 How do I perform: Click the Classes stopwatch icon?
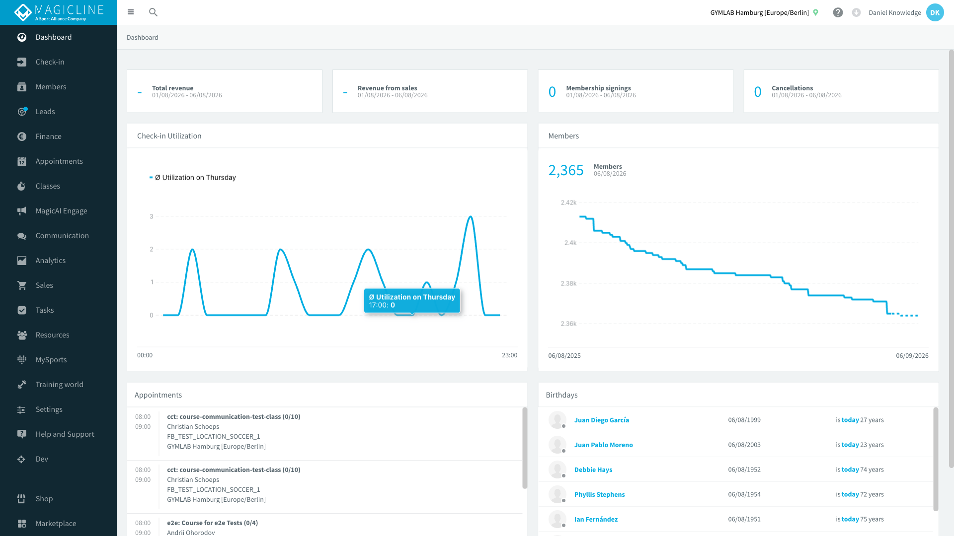tap(22, 186)
